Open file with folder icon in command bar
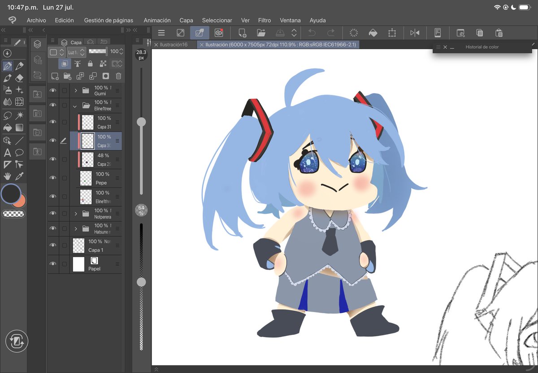Image resolution: width=538 pixels, height=373 pixels. [x=261, y=33]
